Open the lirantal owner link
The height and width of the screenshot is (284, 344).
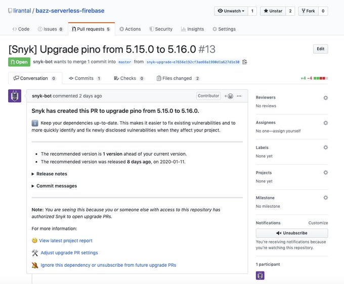(22, 11)
